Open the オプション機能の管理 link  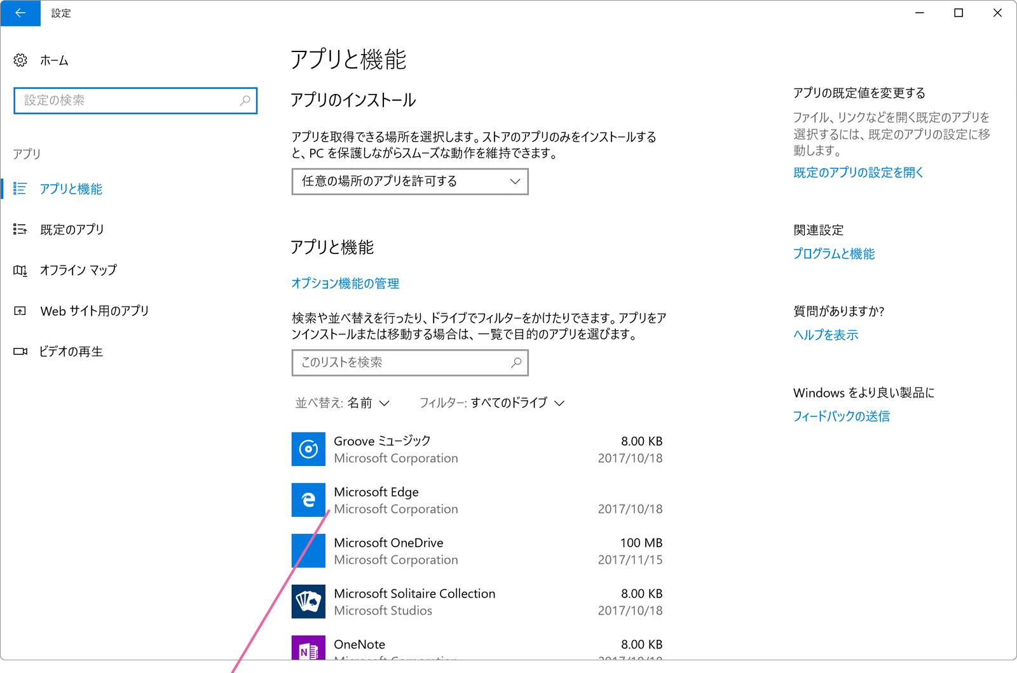point(345,284)
